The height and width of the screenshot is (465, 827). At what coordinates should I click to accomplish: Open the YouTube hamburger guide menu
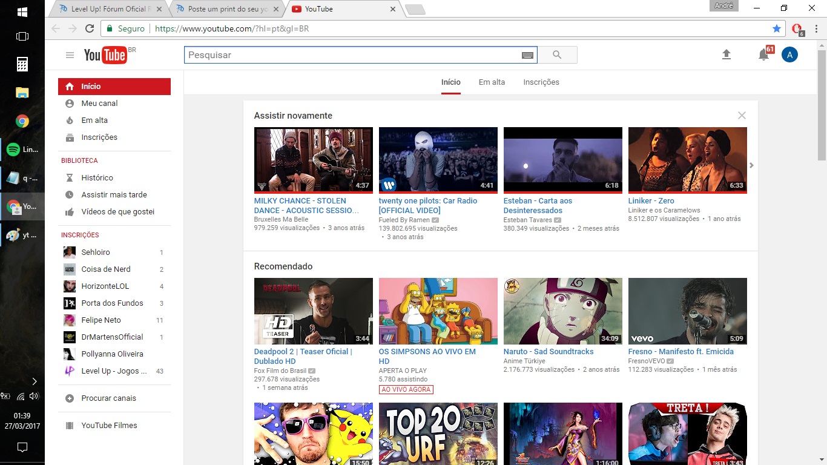[70, 55]
